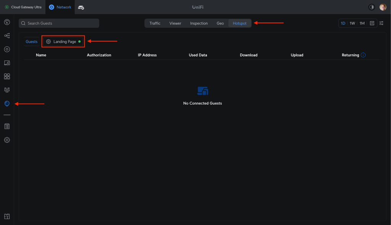
Task: Open the UniFi Devices sidebar icon
Action: pos(7,49)
